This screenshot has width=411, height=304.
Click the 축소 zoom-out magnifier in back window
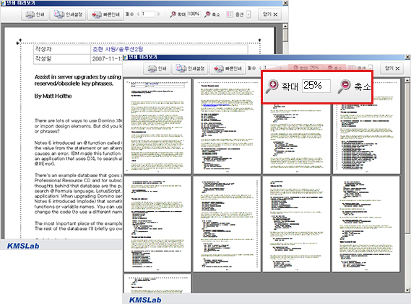(x=207, y=14)
